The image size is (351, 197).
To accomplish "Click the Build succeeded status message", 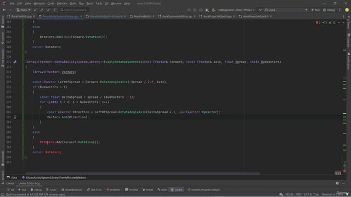I will pos(35,194).
